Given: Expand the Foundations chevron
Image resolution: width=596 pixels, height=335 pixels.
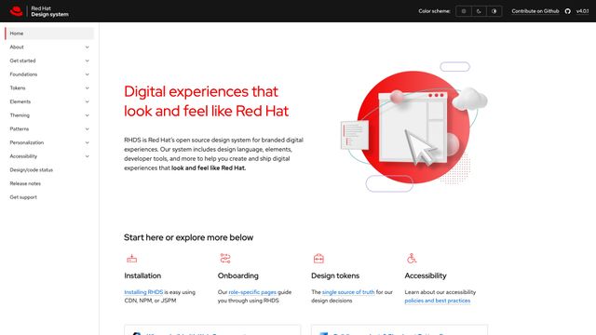Looking at the screenshot, I should [x=87, y=74].
